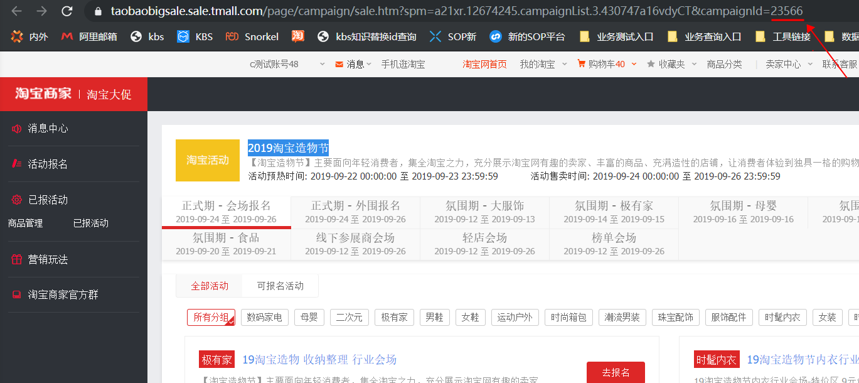Open the Snorkel bookmark
The width and height of the screenshot is (859, 383).
252,36
